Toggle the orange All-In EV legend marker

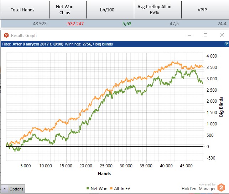click(x=111, y=188)
